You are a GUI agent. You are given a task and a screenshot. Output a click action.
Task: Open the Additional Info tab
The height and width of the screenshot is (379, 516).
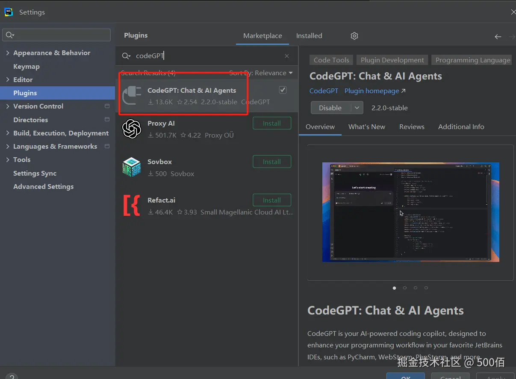tap(461, 126)
